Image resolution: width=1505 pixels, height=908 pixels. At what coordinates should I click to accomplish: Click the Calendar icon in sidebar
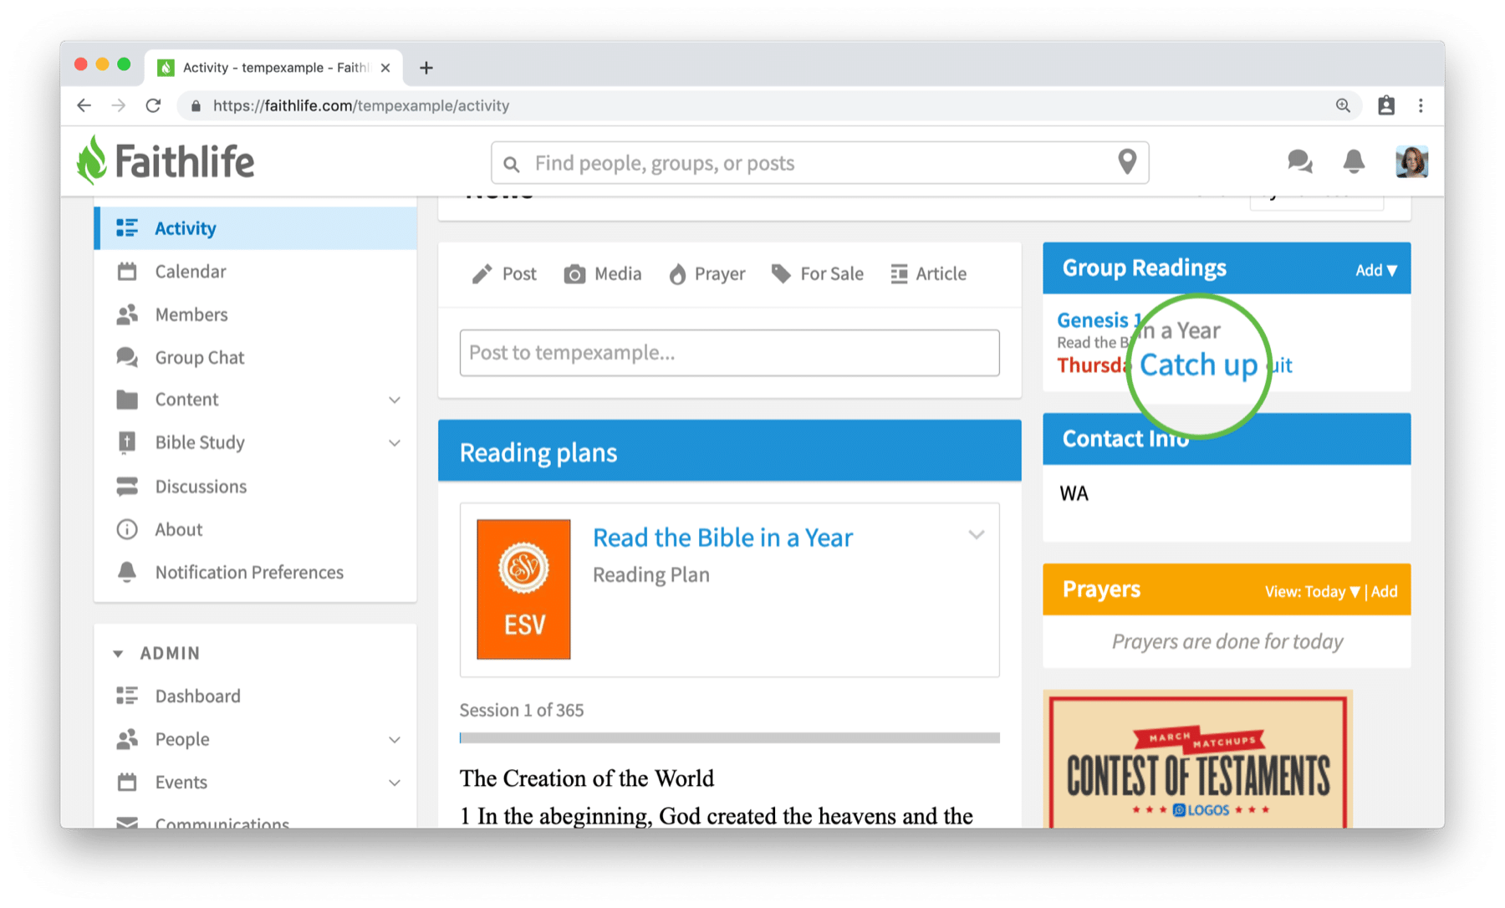click(127, 272)
